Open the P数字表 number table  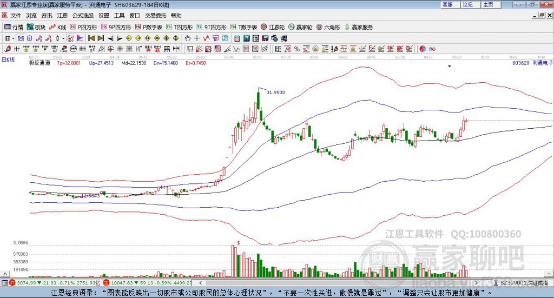click(x=148, y=27)
